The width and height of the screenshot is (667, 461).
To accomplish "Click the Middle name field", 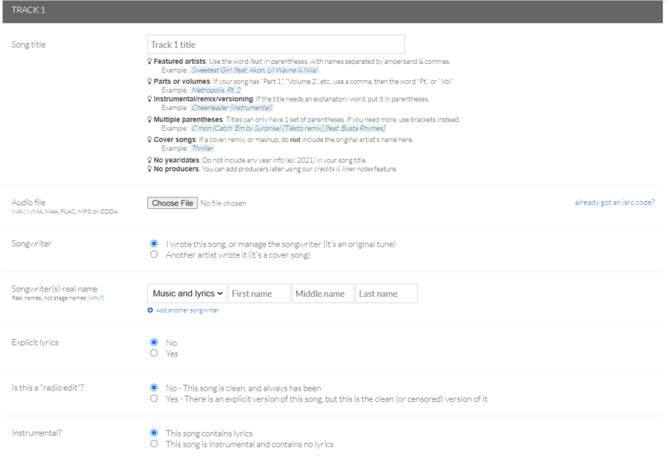I will [x=322, y=294].
